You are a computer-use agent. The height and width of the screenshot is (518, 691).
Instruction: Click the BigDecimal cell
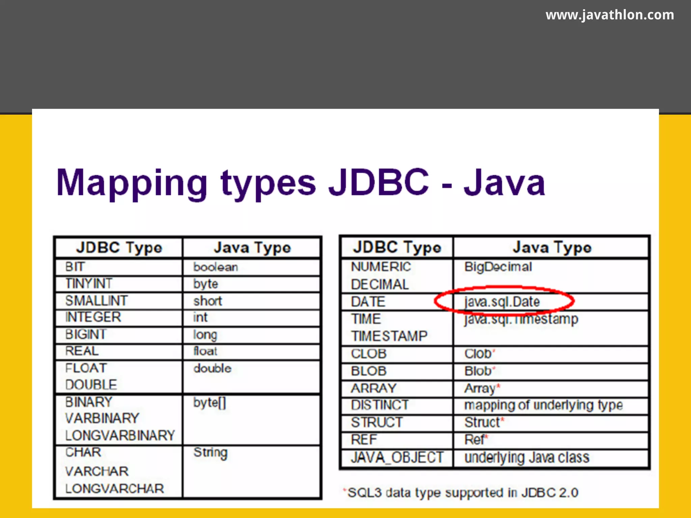click(x=498, y=267)
